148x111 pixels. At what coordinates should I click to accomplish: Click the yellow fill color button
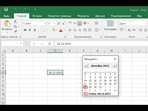click(x=53, y=30)
